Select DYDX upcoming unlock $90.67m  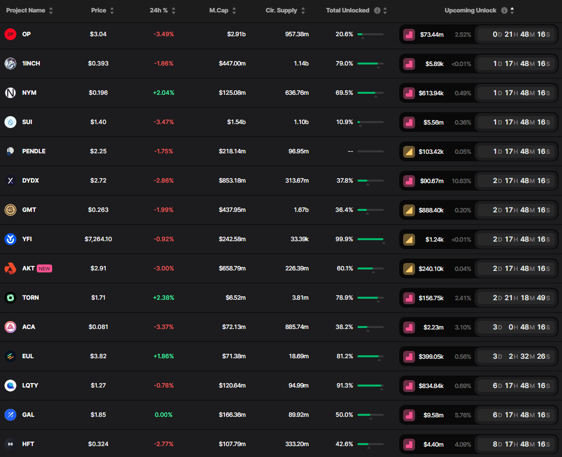pos(432,181)
